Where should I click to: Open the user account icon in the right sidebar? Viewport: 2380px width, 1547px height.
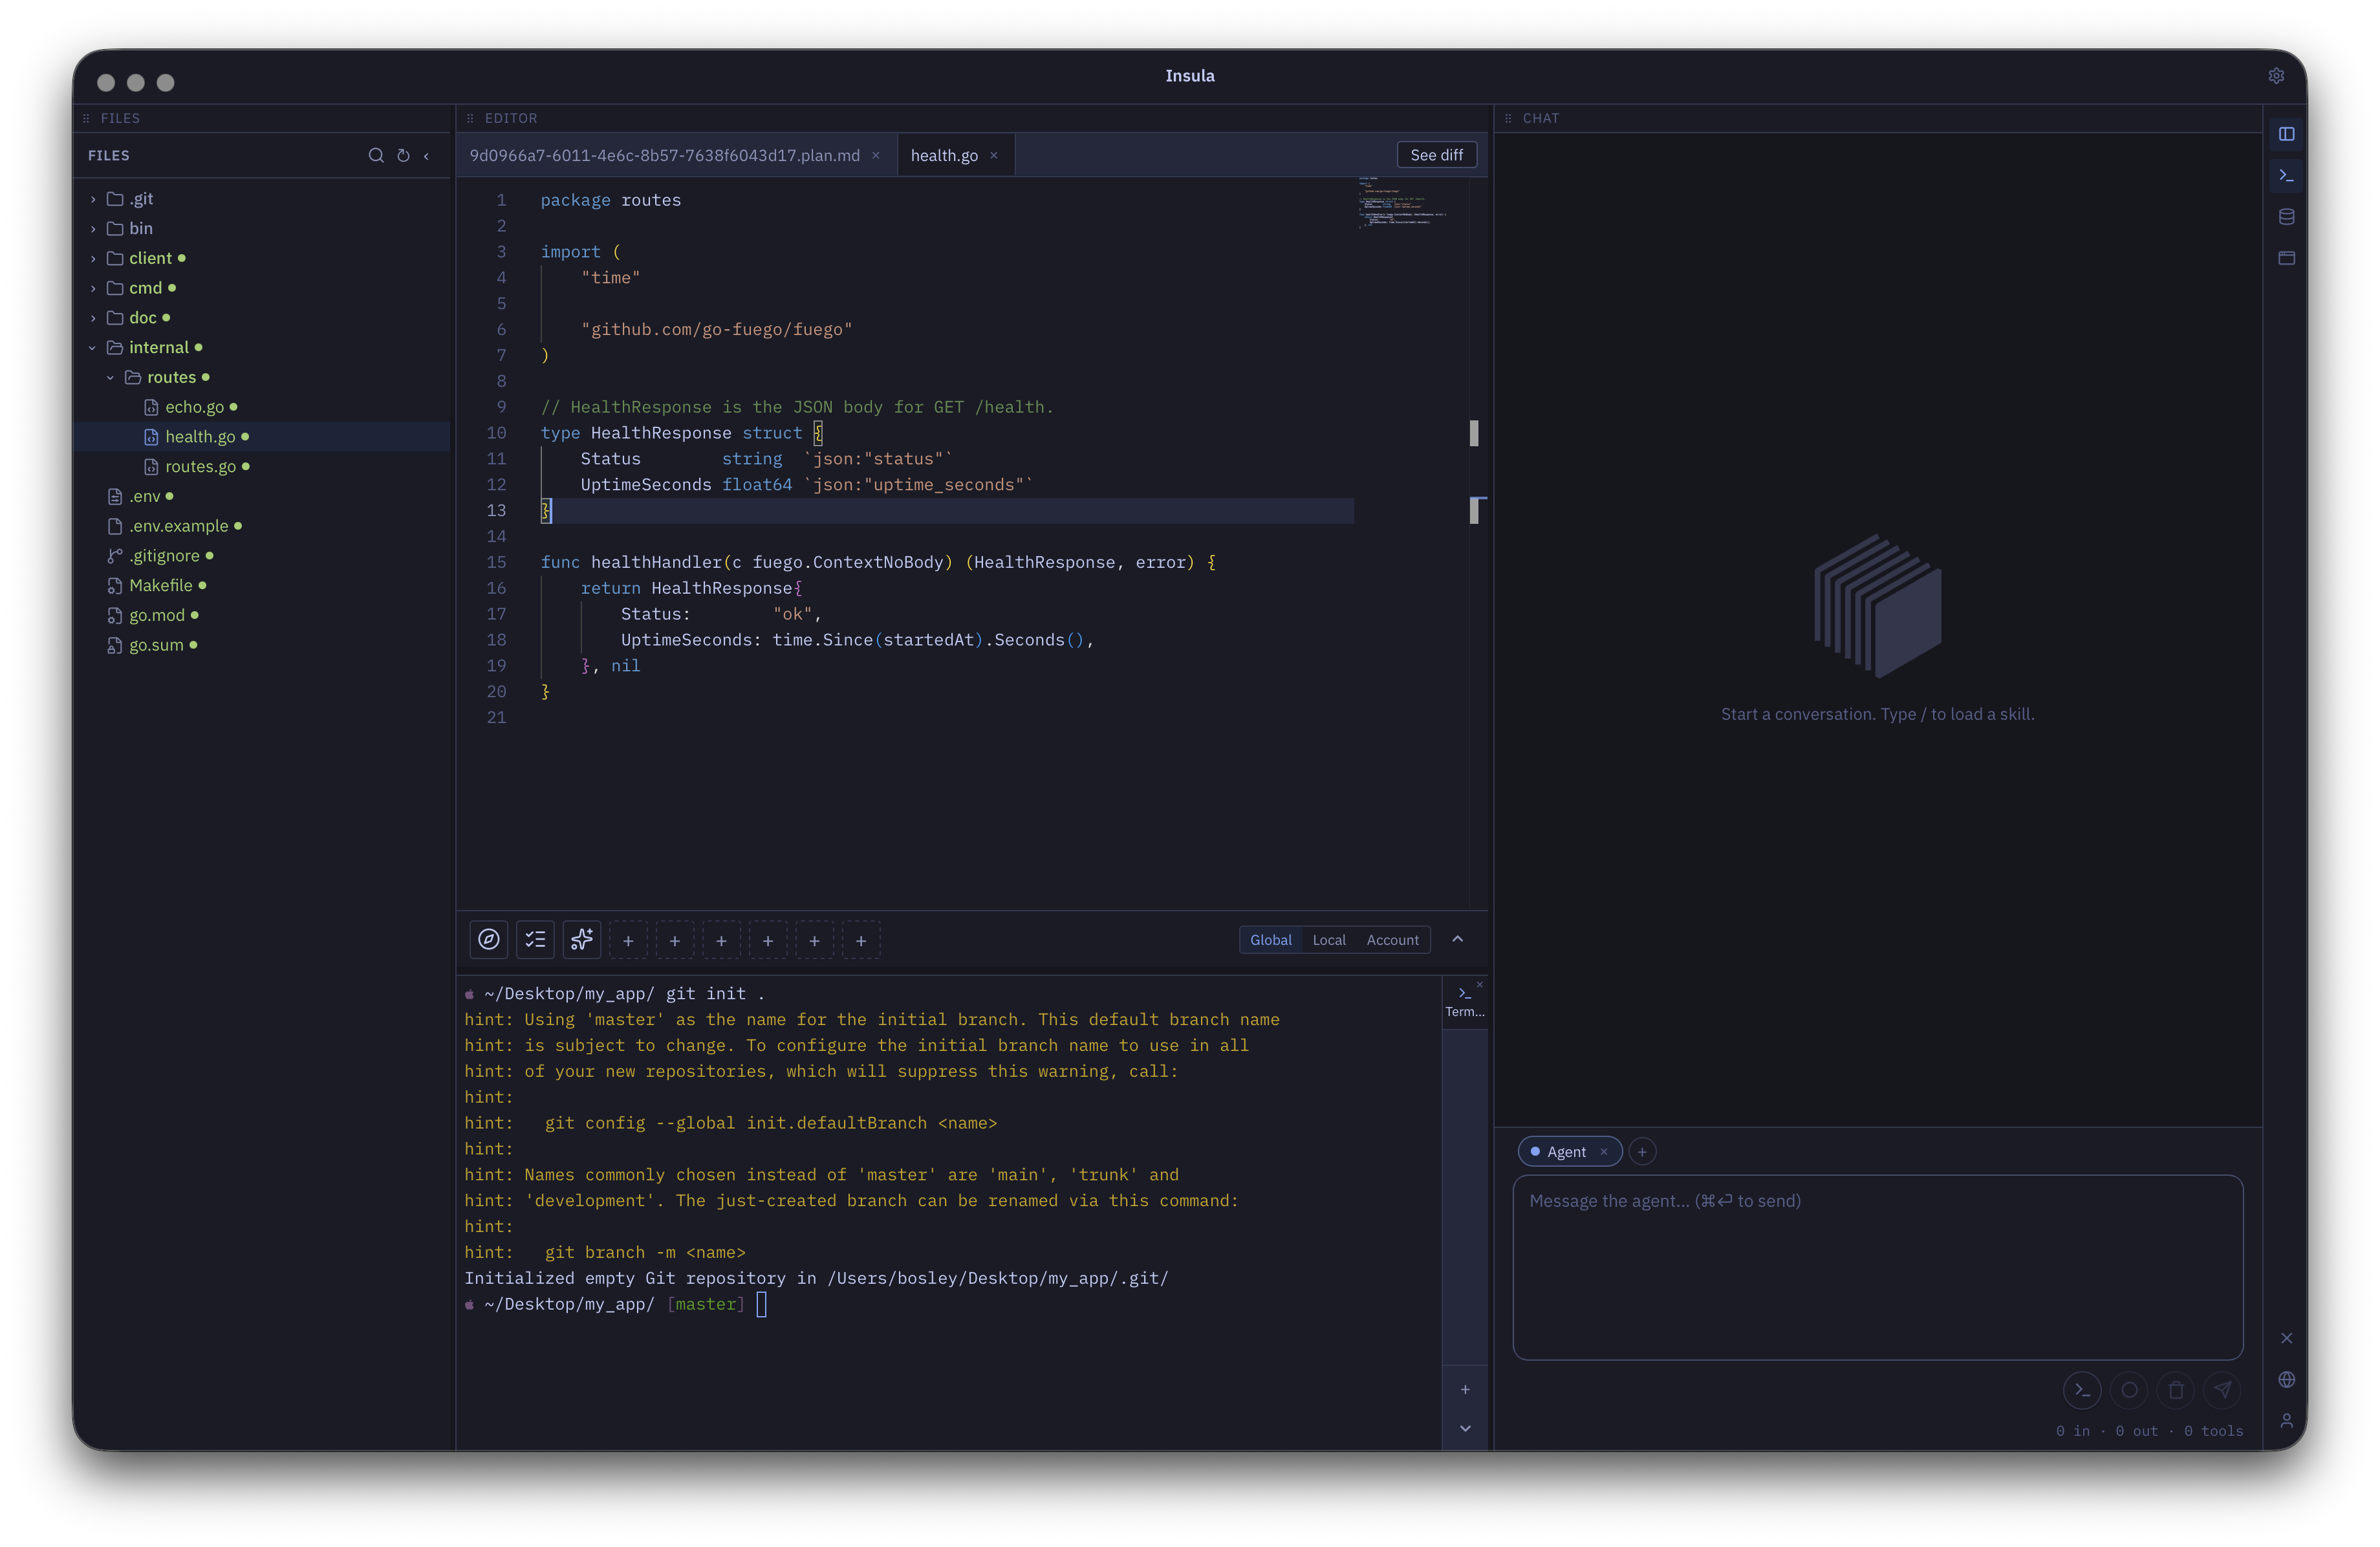2286,1420
